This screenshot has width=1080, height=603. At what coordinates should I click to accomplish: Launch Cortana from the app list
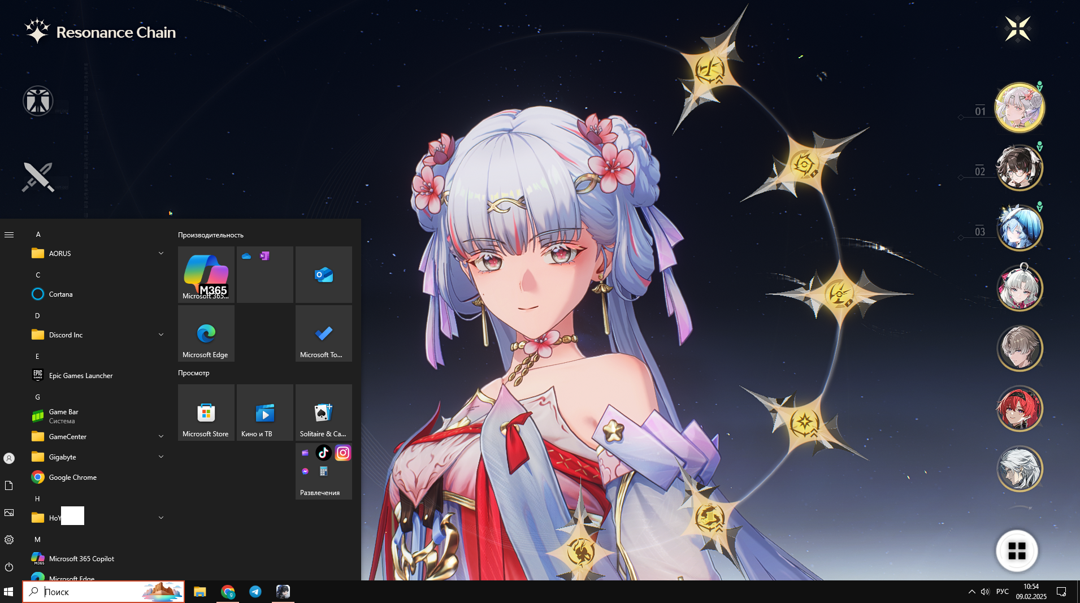point(97,294)
